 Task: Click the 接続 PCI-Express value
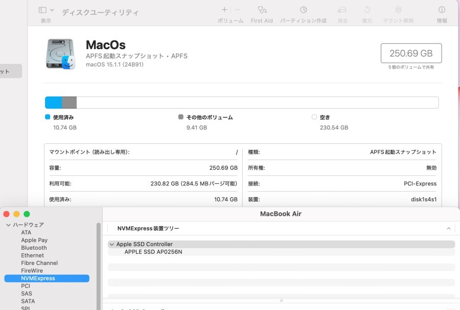coord(420,184)
